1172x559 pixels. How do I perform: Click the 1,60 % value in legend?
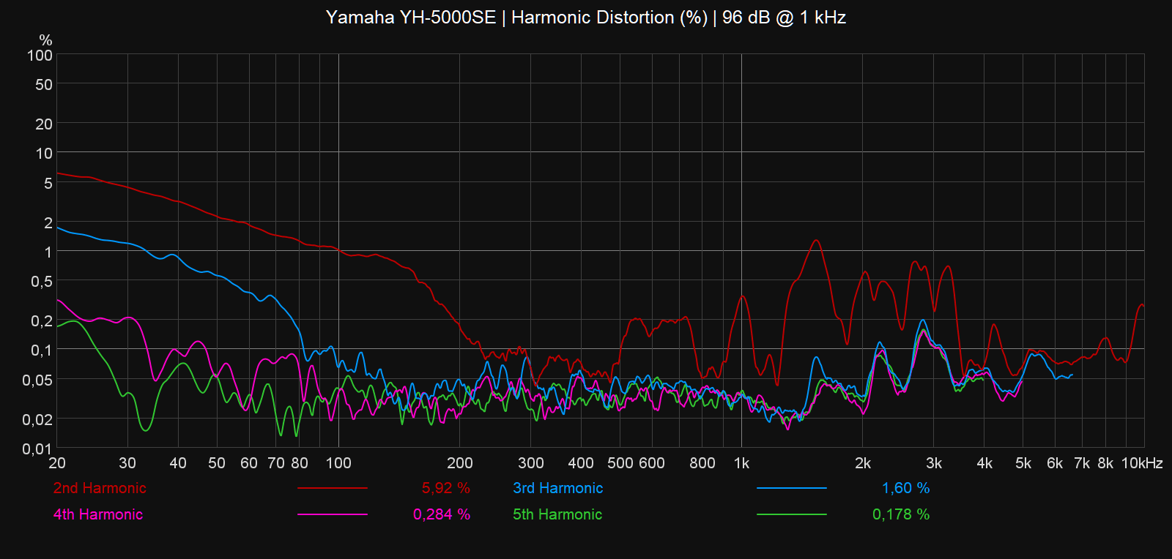(905, 488)
